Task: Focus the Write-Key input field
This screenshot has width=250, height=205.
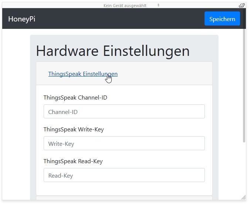Action: 124,143
